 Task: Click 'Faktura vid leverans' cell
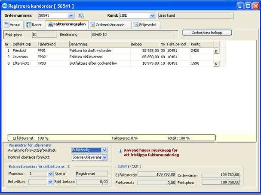click(100, 57)
